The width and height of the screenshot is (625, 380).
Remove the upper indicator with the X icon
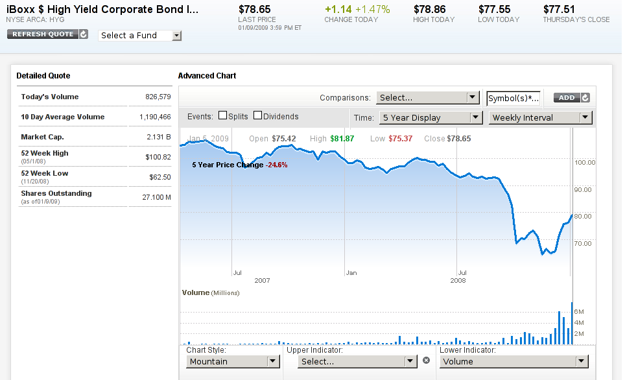click(426, 361)
